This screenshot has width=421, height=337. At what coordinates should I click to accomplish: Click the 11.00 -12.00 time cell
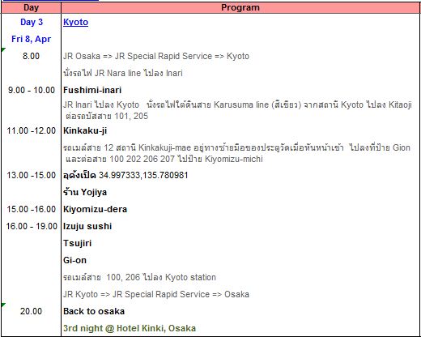[32, 130]
